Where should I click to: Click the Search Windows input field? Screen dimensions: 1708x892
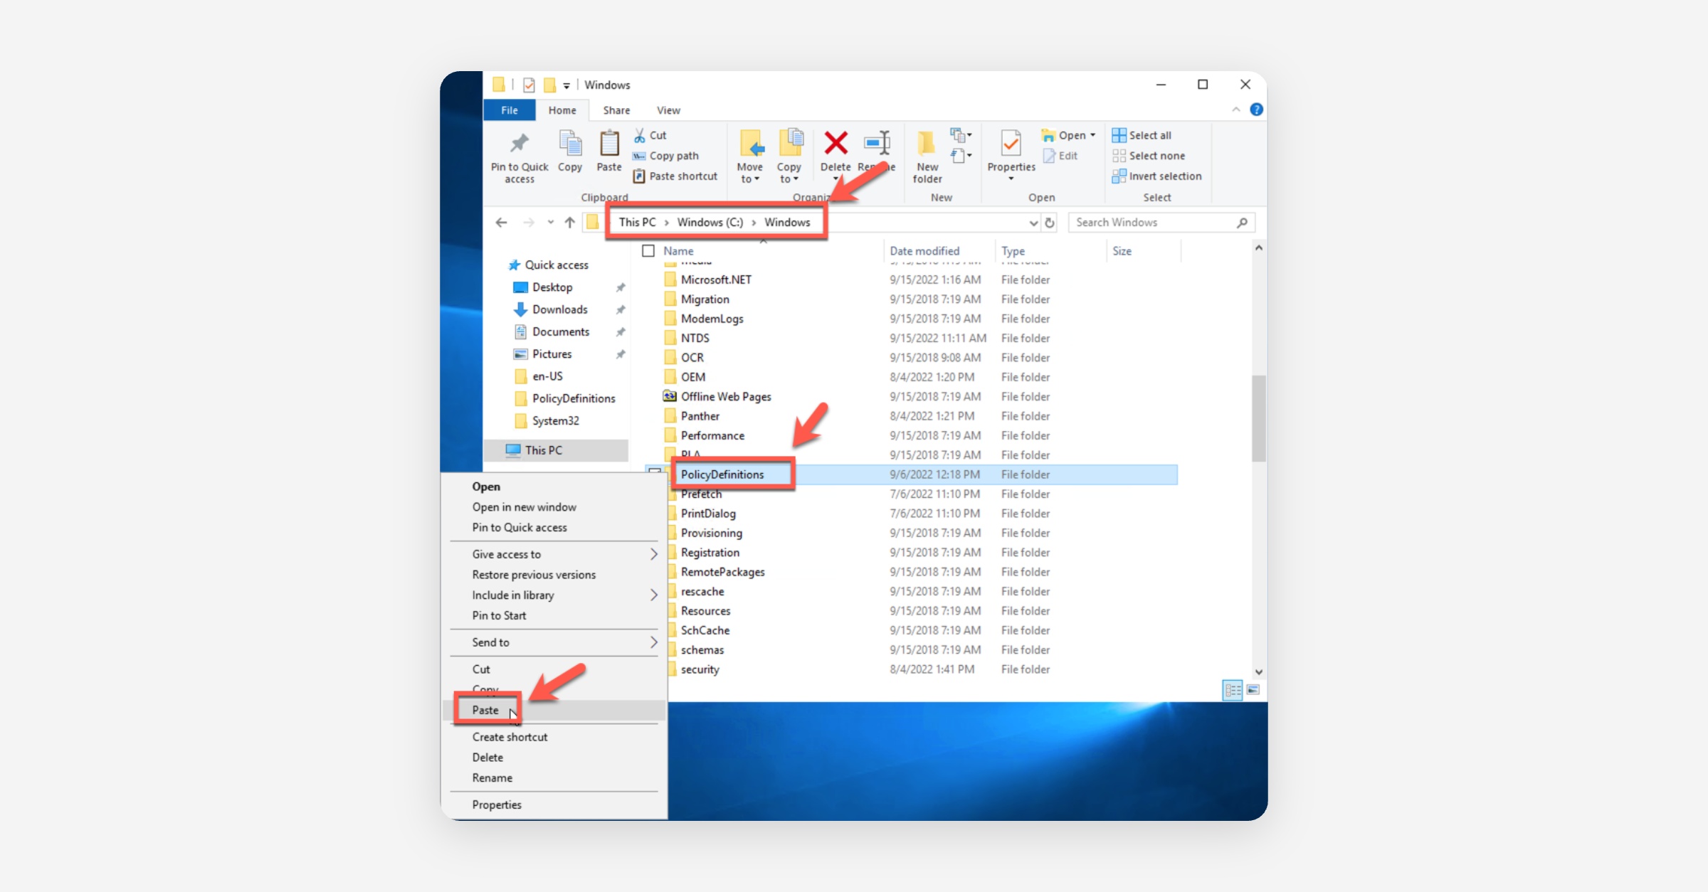coord(1153,223)
